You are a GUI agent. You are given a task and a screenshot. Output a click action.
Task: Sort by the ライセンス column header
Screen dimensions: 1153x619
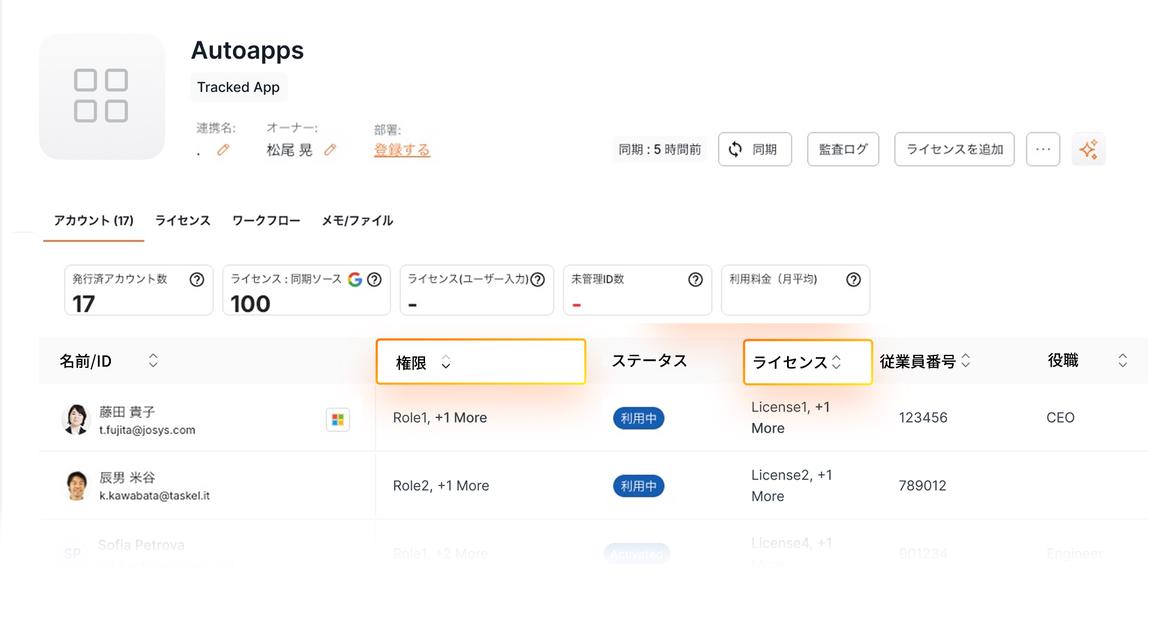837,362
